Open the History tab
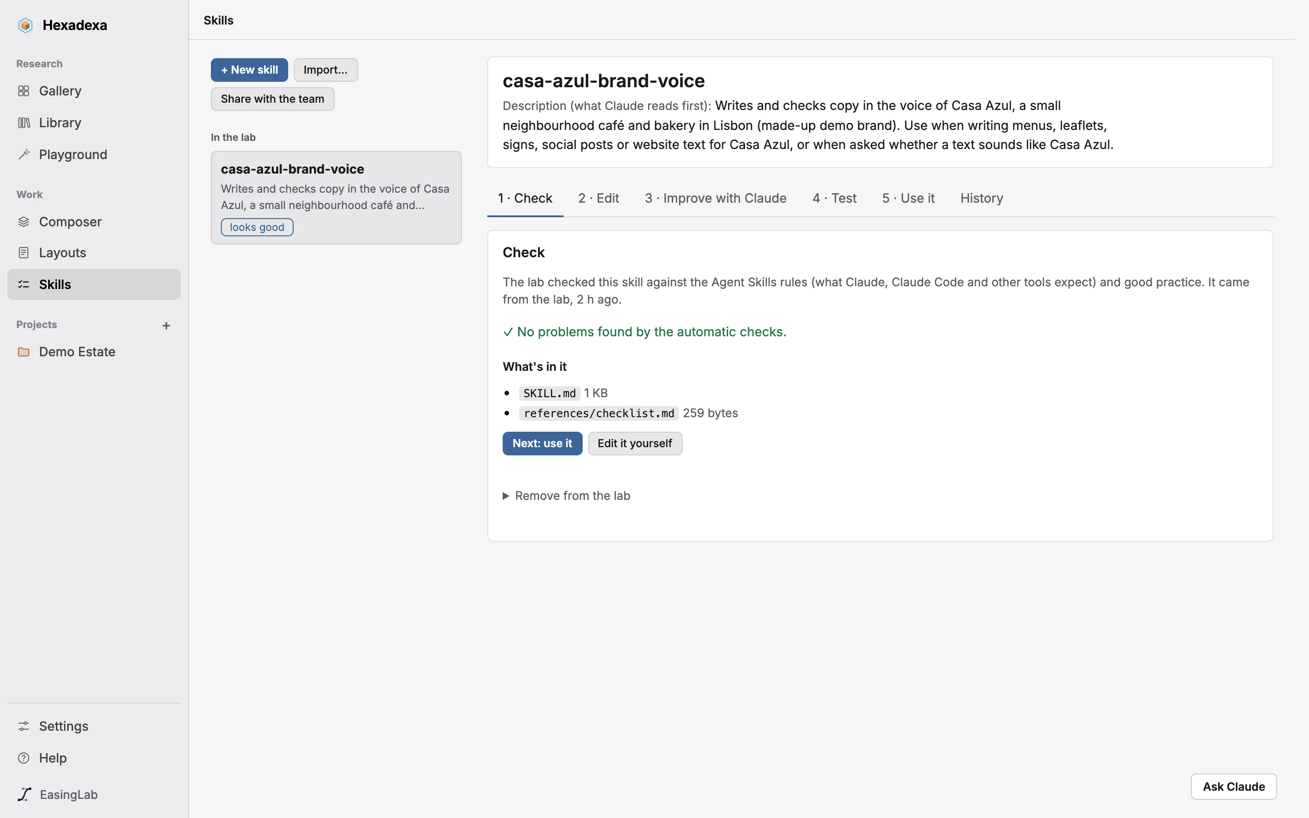The height and width of the screenshot is (818, 1309). click(981, 198)
